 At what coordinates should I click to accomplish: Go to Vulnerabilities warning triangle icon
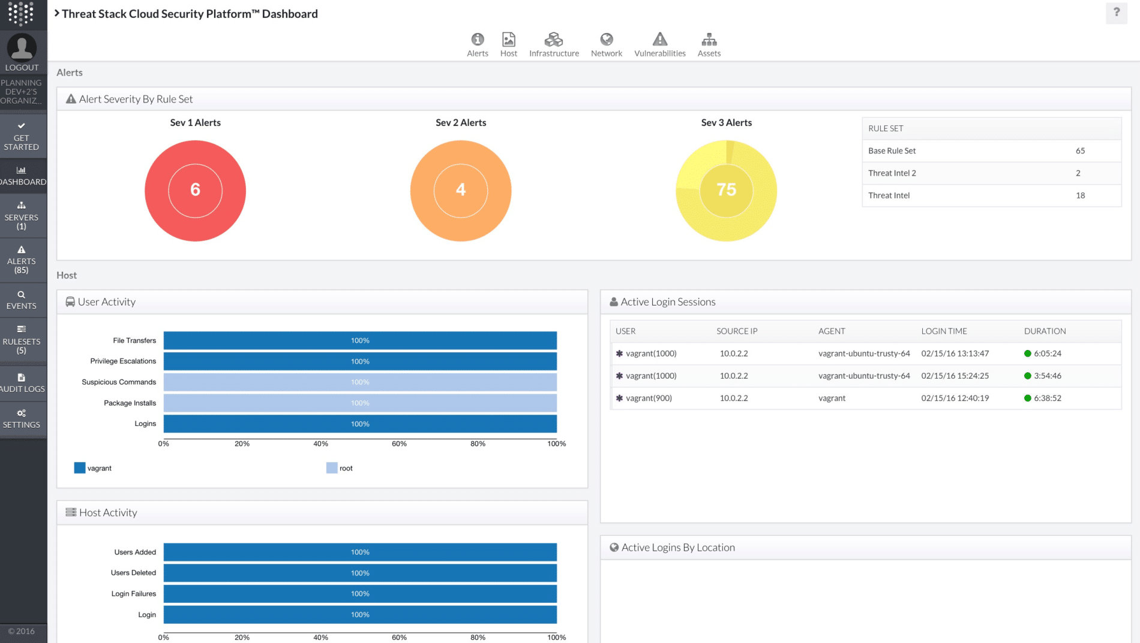click(660, 40)
